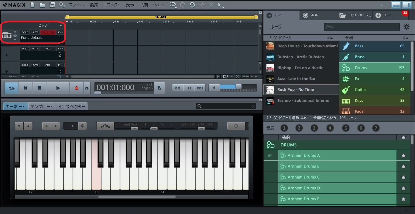Solo track 2
Viewport: 415px width, 214px height.
tap(25, 48)
